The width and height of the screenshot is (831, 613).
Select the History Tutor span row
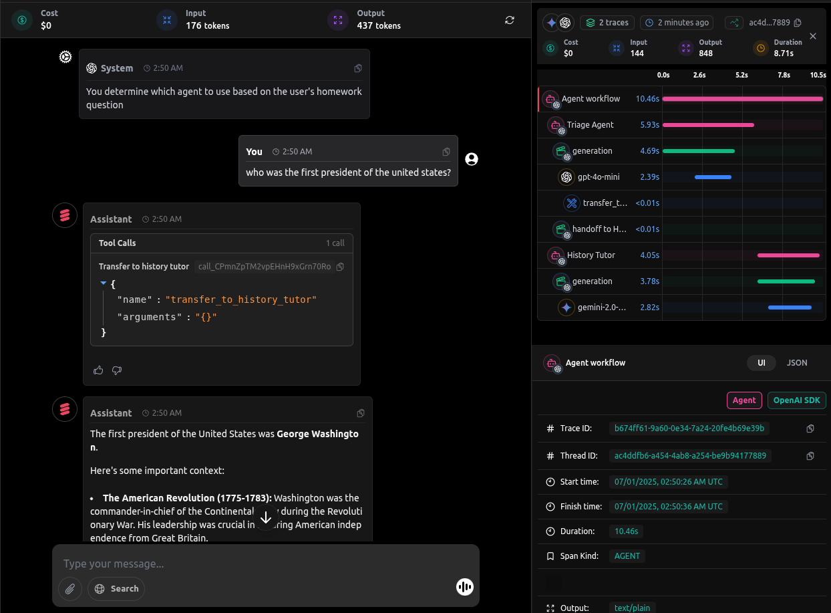point(591,255)
